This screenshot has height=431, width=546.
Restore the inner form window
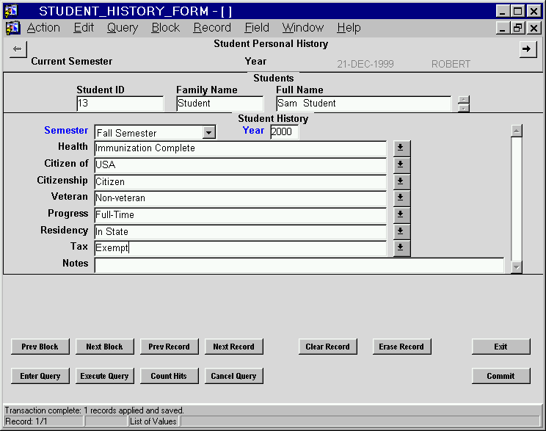click(x=518, y=27)
